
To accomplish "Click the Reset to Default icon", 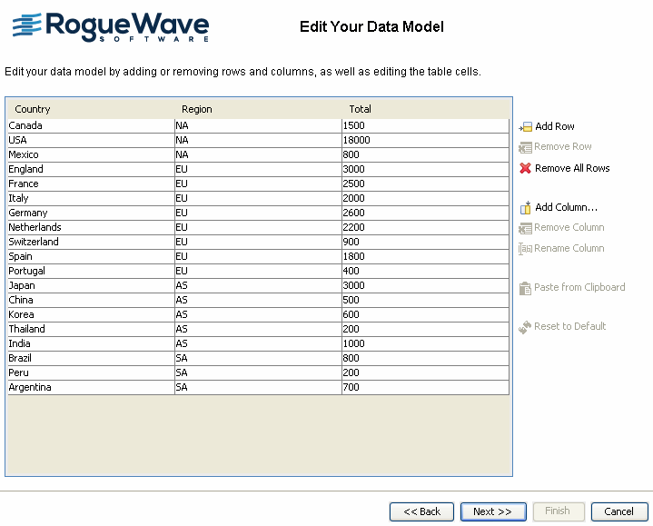I will [x=525, y=327].
